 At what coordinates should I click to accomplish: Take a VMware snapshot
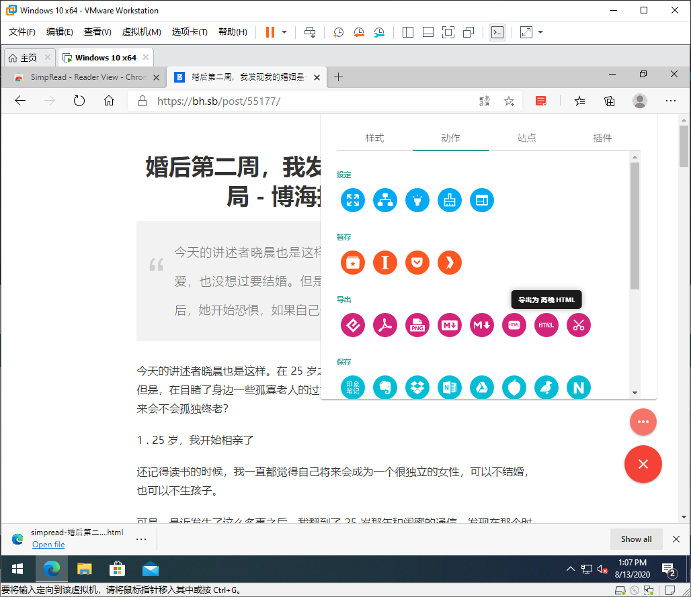[338, 32]
